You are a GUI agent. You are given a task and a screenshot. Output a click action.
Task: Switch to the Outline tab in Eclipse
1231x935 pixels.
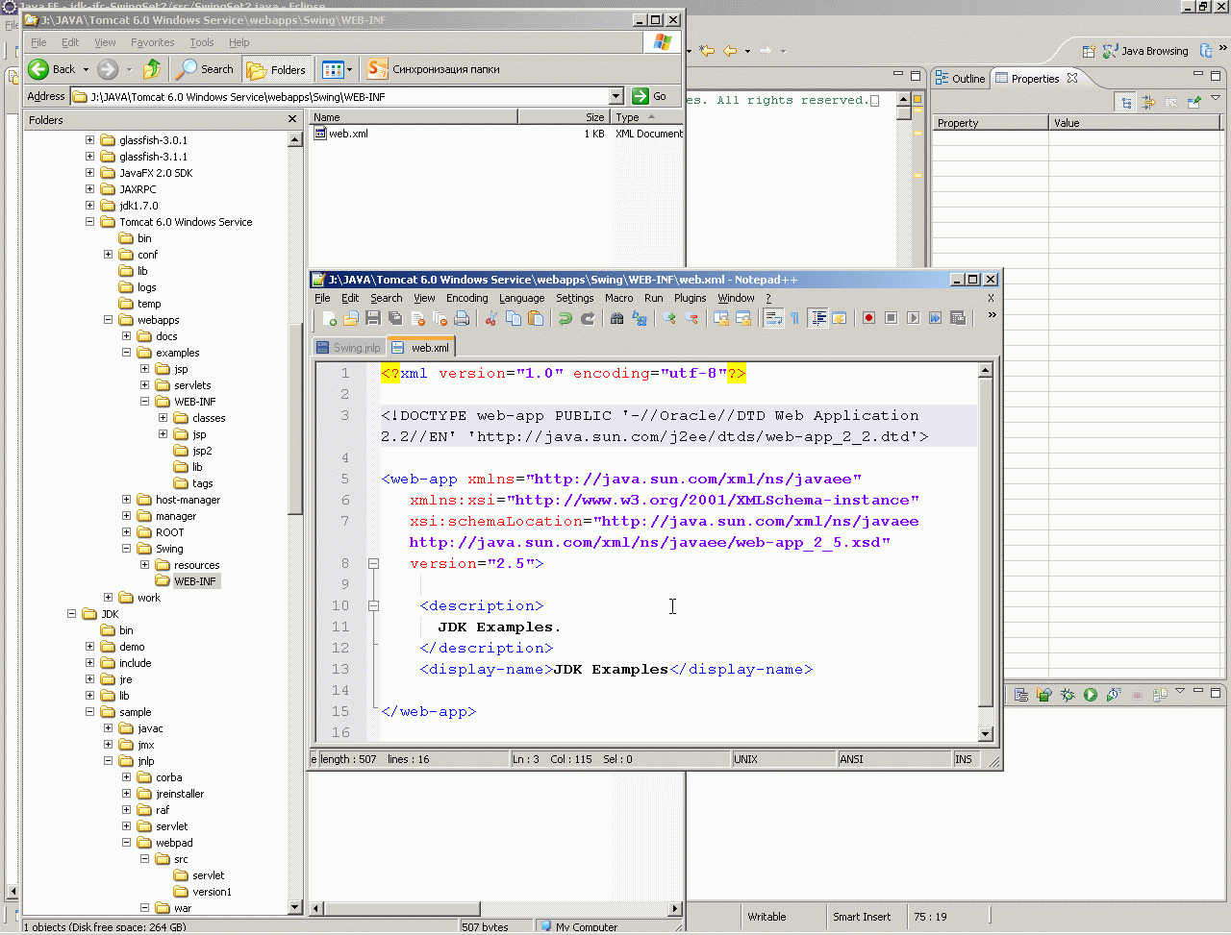960,79
